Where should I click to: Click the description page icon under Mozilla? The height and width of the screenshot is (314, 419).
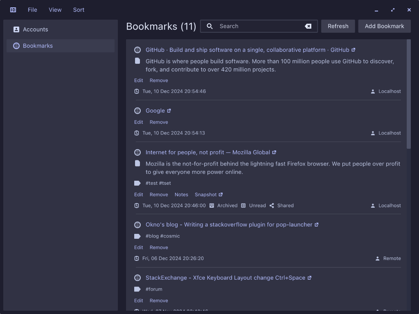click(x=137, y=164)
